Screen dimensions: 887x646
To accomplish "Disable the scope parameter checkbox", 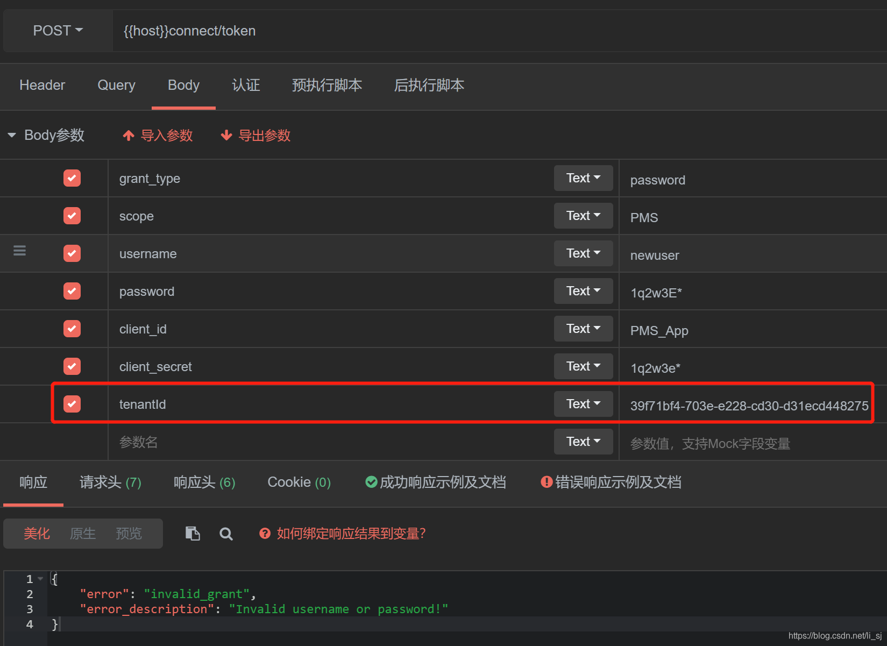I will click(72, 216).
